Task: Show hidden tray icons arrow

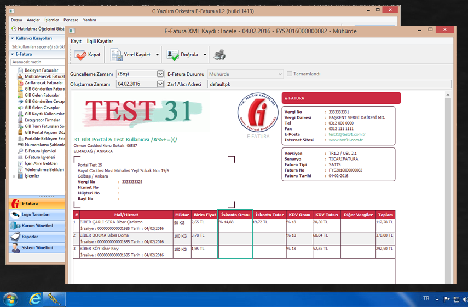Action: pyautogui.click(x=437, y=299)
